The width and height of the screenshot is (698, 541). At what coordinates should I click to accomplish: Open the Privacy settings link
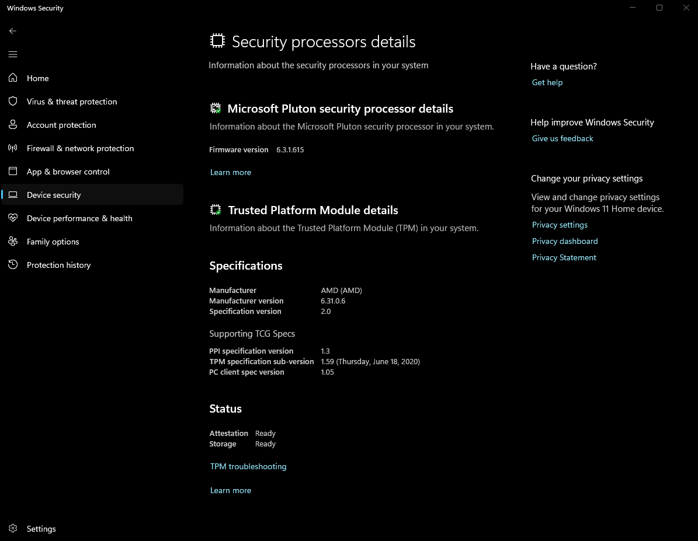point(560,225)
